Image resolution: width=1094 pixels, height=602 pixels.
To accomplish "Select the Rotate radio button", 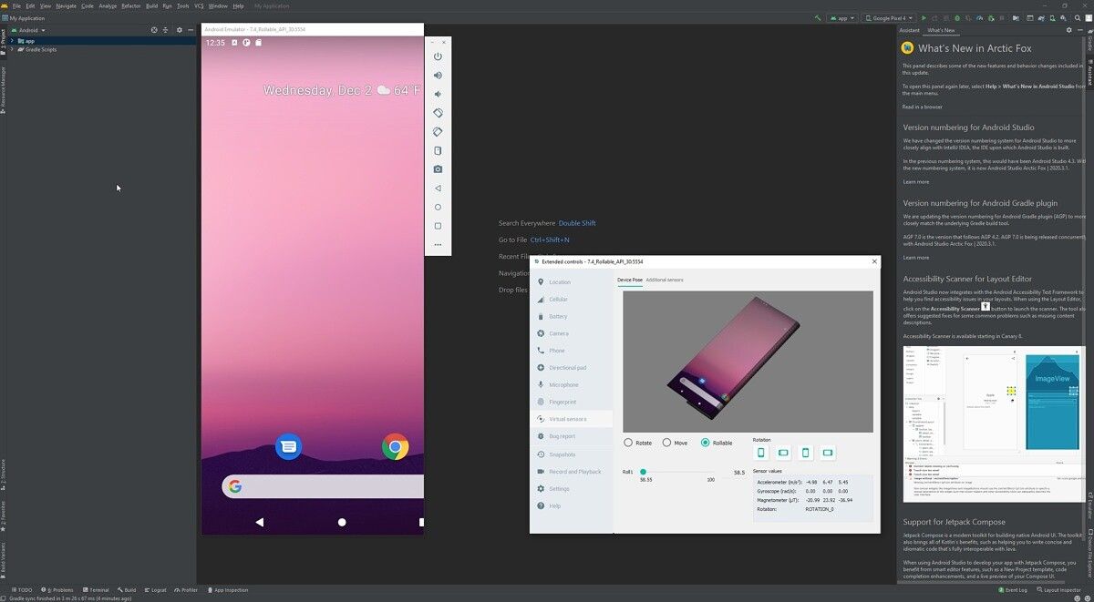I will (x=628, y=443).
